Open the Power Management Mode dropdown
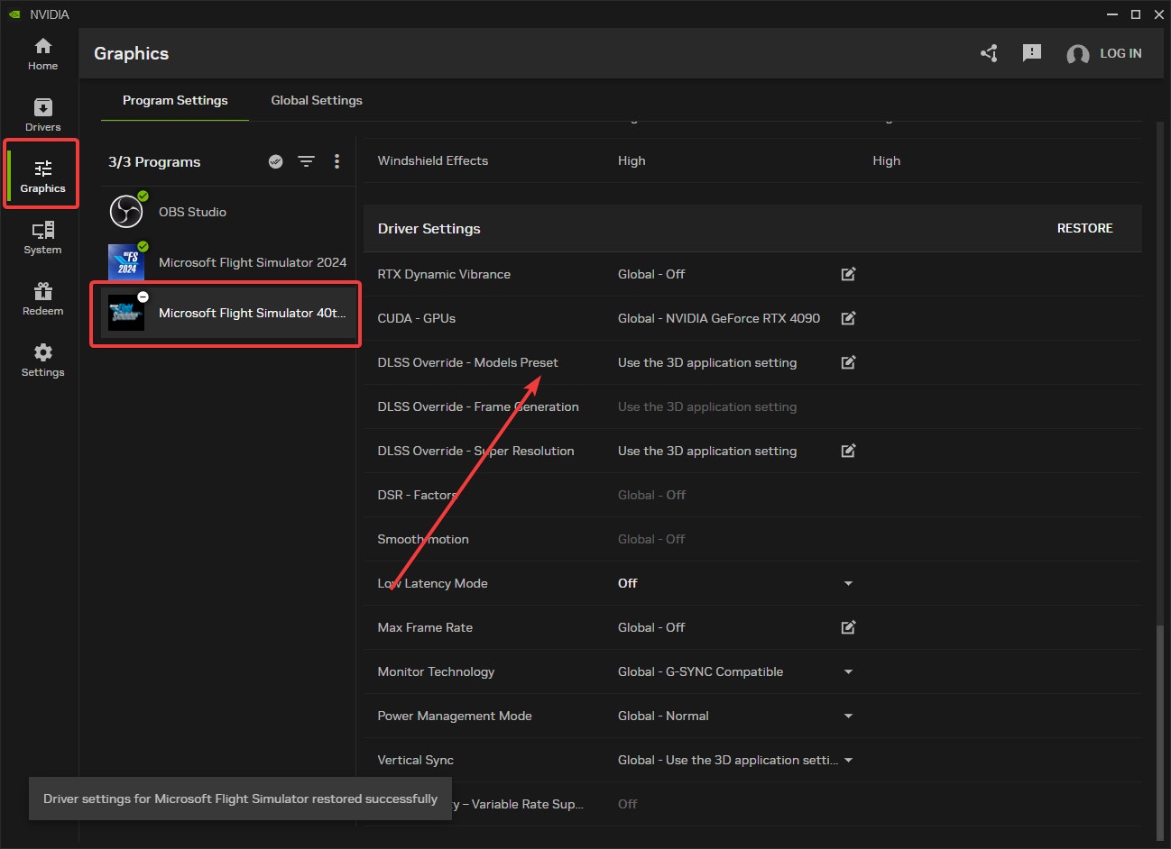1171x849 pixels. coord(847,716)
